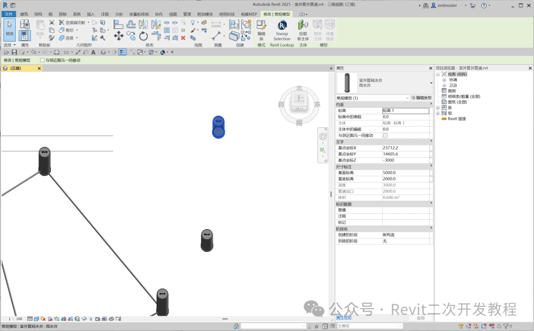Screen dimensions: 534x331
Task: Open the 文件 menu tab
Action: click(8, 14)
